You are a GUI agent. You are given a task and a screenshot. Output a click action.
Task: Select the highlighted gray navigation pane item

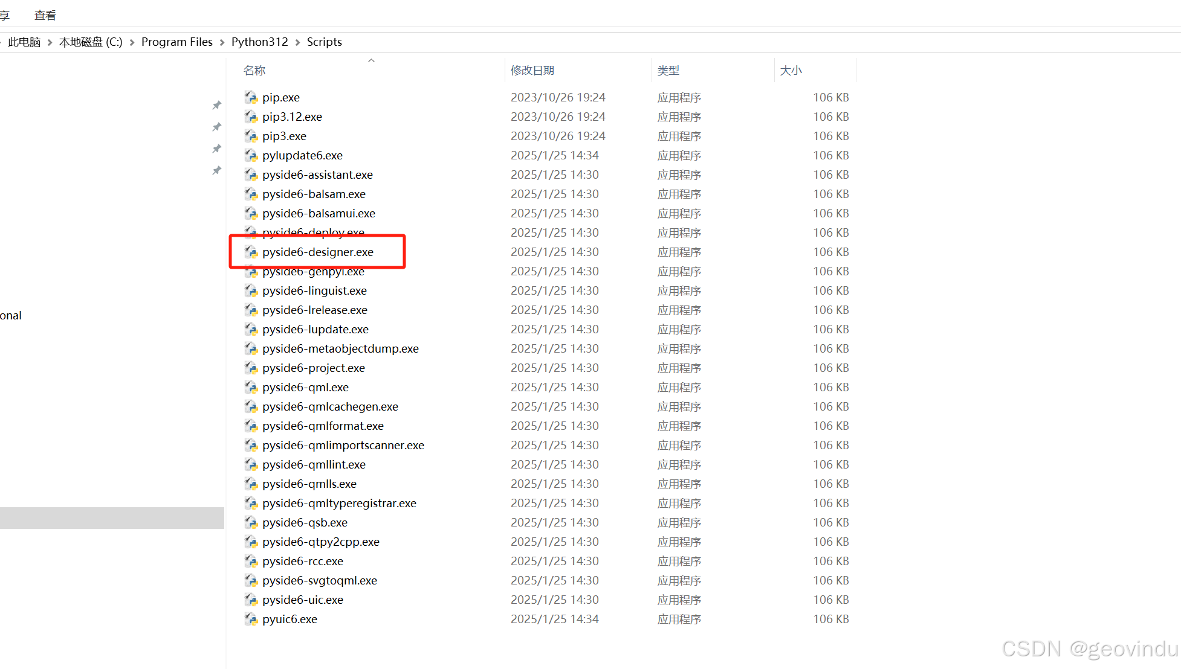coord(112,518)
